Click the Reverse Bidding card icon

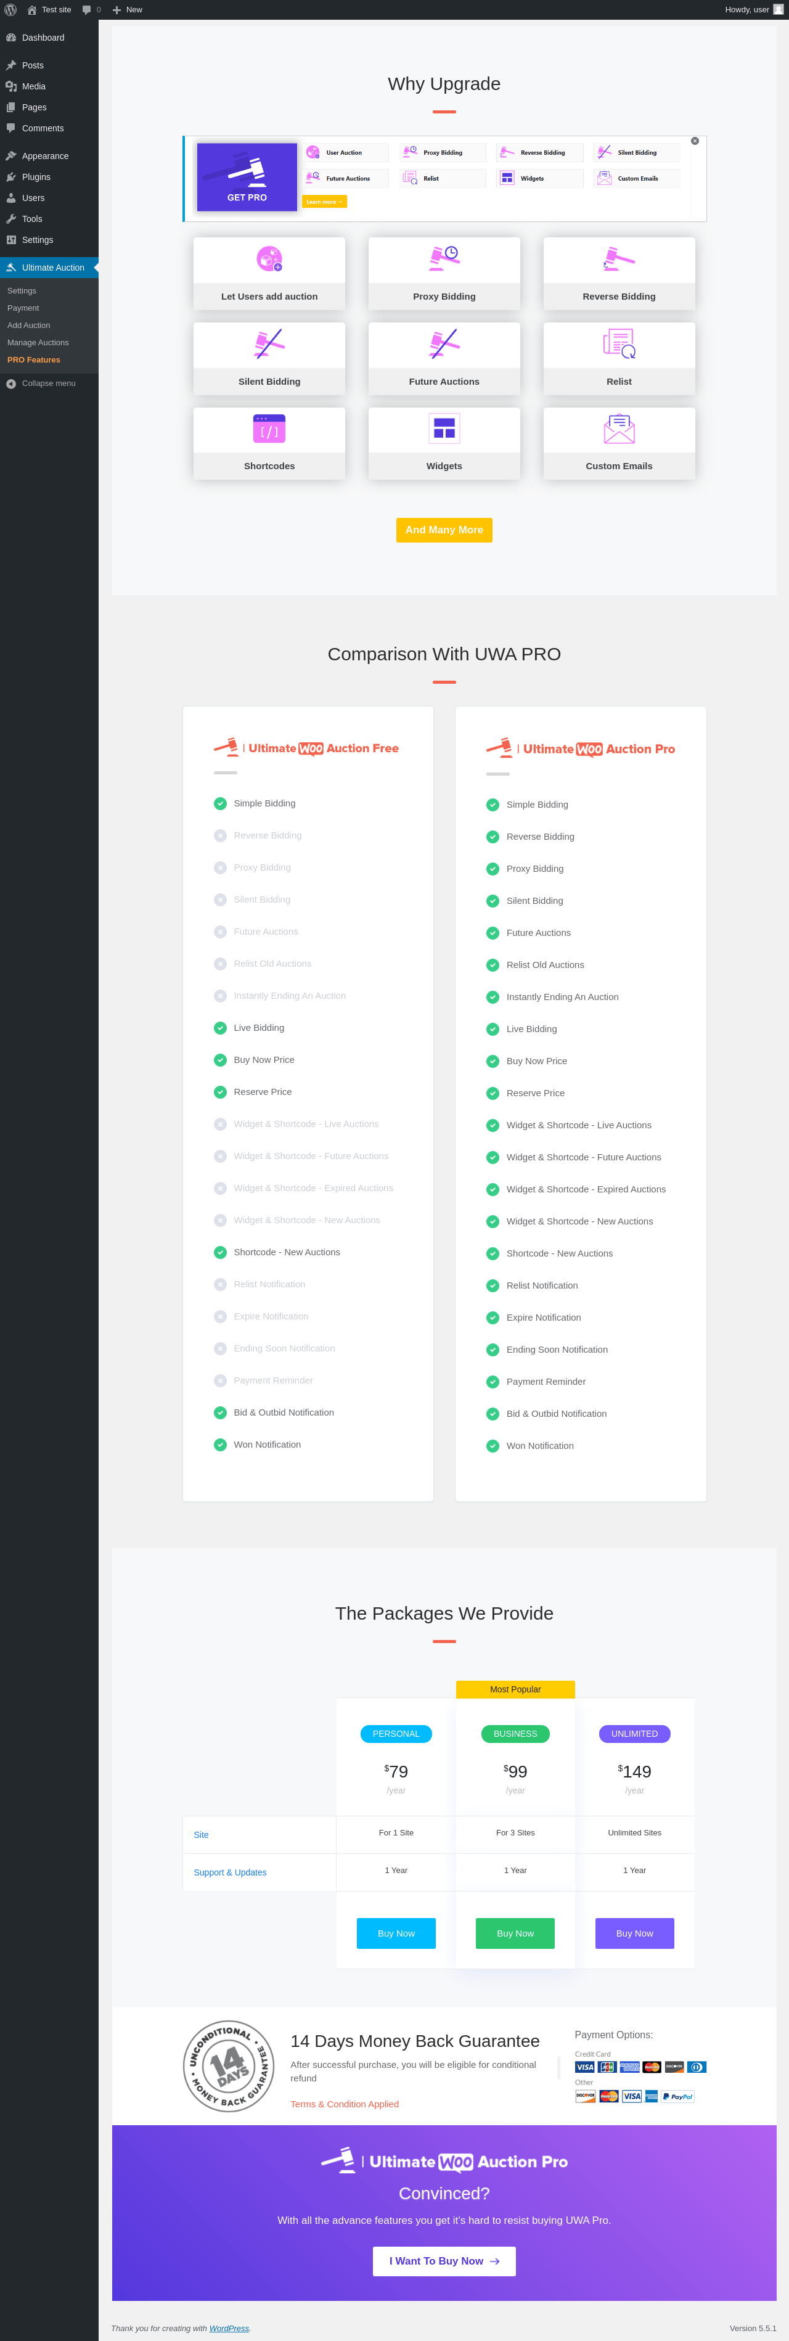619,258
